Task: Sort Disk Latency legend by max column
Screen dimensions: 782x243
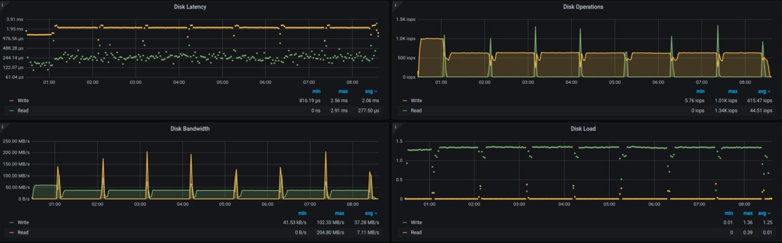Action: click(343, 92)
